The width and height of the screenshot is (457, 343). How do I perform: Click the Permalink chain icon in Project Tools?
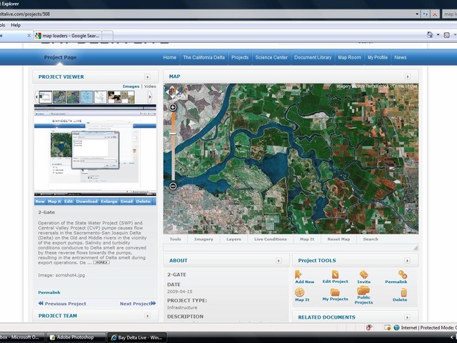(x=403, y=274)
